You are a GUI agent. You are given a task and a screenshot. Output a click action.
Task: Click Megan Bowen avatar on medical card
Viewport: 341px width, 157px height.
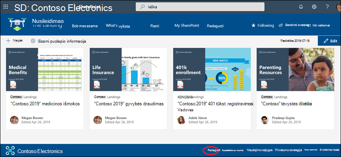(x=14, y=120)
